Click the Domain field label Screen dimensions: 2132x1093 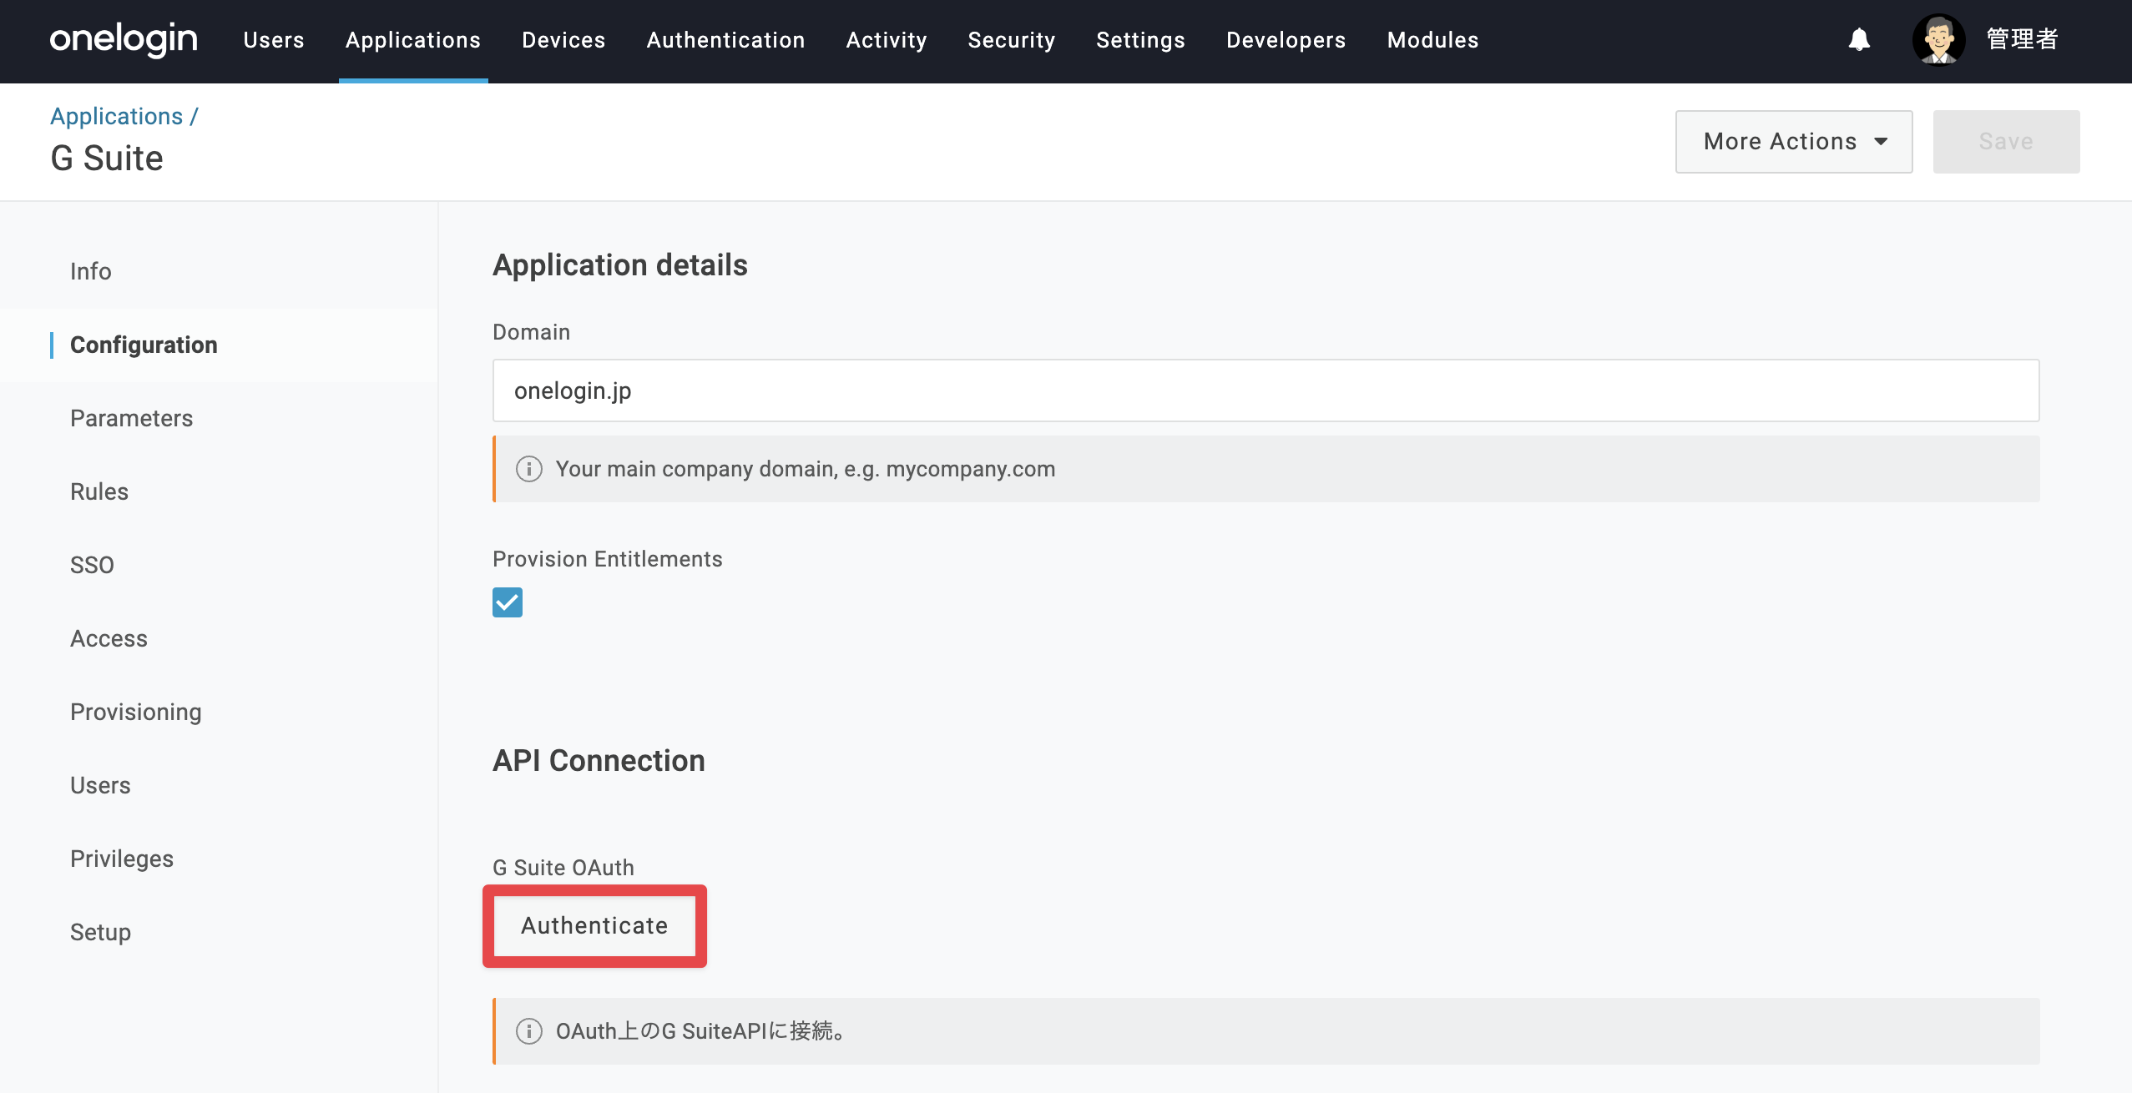pyautogui.click(x=532, y=332)
